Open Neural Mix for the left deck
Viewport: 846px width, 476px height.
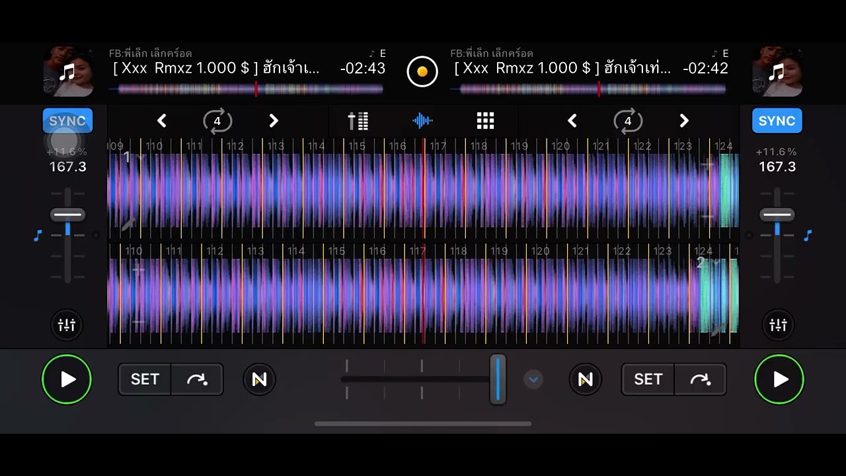(259, 379)
